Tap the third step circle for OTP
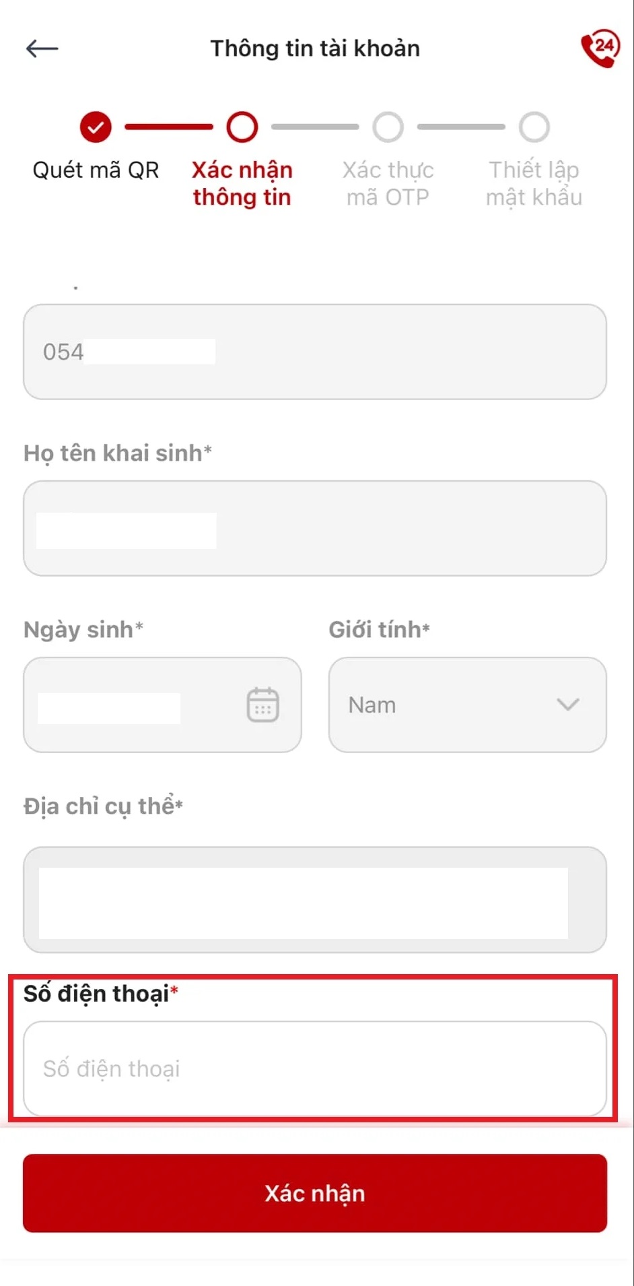This screenshot has width=634, height=1286. coord(388,127)
